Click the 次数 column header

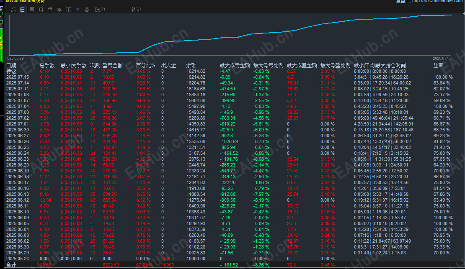pos(95,66)
